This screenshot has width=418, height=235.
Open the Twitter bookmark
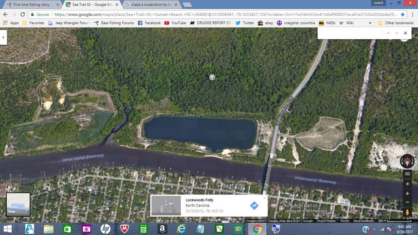245,23
